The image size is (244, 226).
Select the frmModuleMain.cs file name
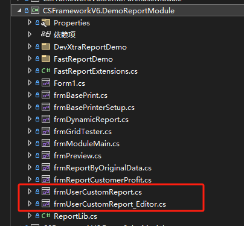[86, 144]
